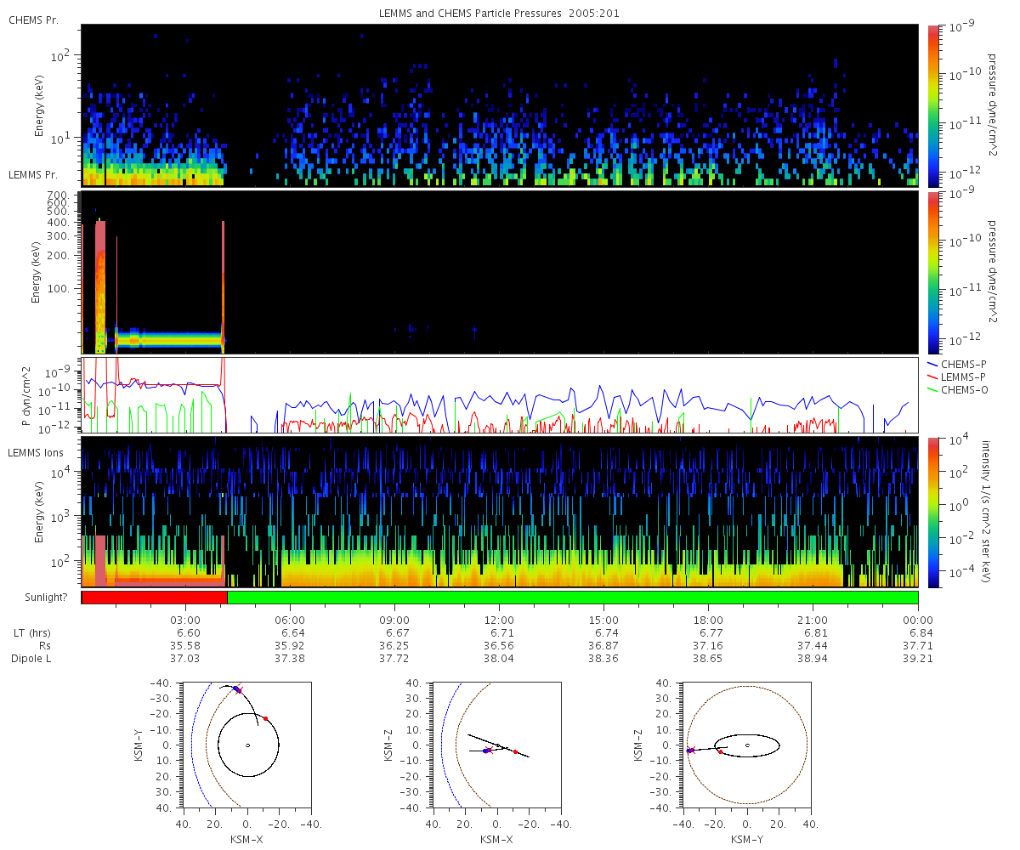Click the "Dipole L" row label
Image resolution: width=1020 pixels, height=850 pixels.
click(x=30, y=659)
